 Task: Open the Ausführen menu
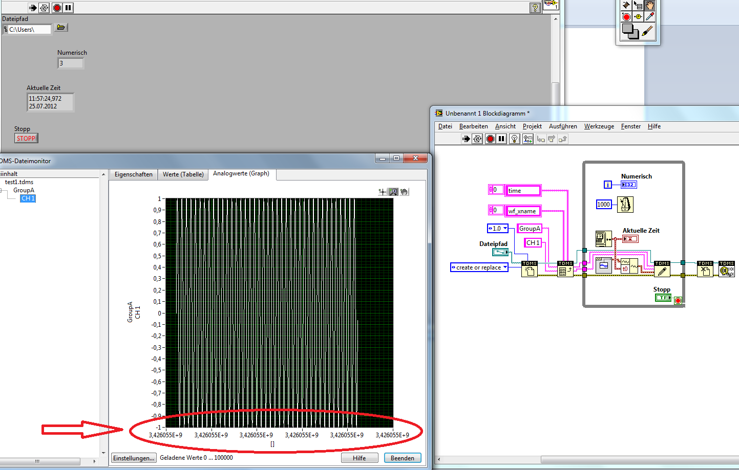tap(563, 126)
